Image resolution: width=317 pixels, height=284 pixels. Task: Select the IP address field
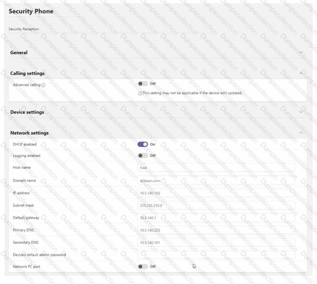(x=216, y=193)
